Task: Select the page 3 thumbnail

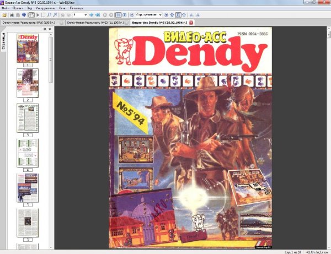Action: tap(28, 118)
